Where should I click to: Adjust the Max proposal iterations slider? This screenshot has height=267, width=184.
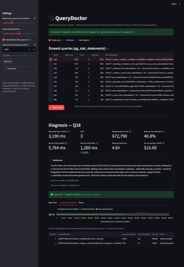point(19,34)
